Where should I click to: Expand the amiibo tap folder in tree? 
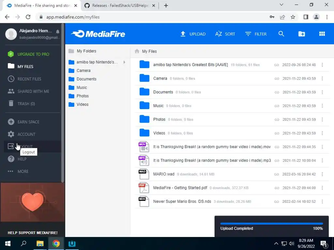(124, 62)
